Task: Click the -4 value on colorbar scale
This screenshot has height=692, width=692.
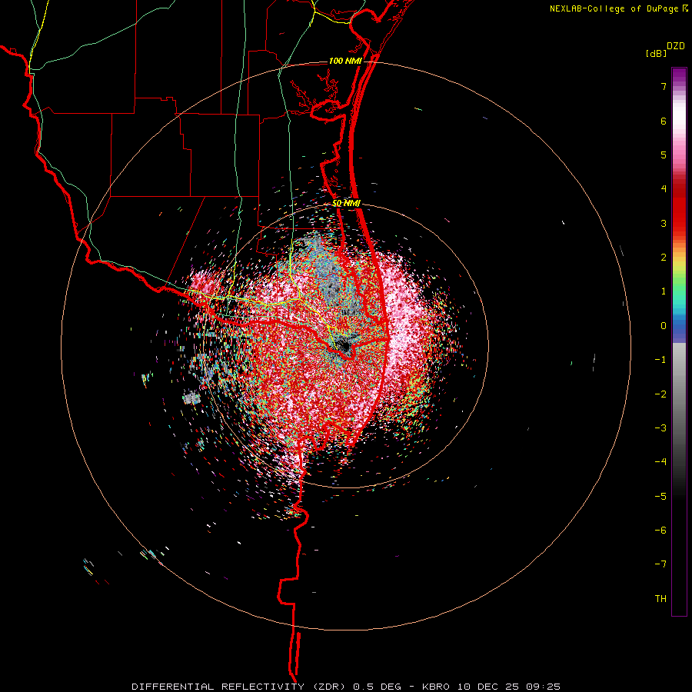Action: tap(660, 462)
